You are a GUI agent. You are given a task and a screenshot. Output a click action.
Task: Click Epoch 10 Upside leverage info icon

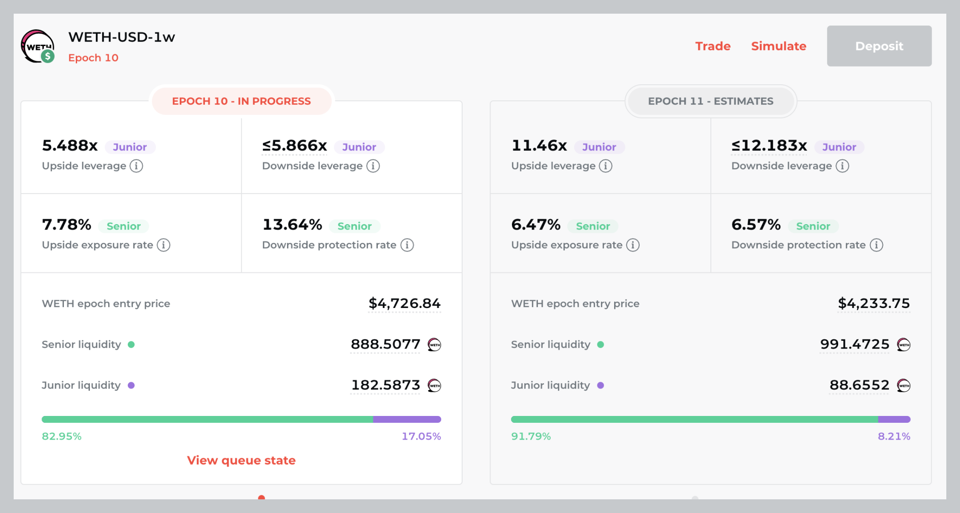pyautogui.click(x=136, y=166)
